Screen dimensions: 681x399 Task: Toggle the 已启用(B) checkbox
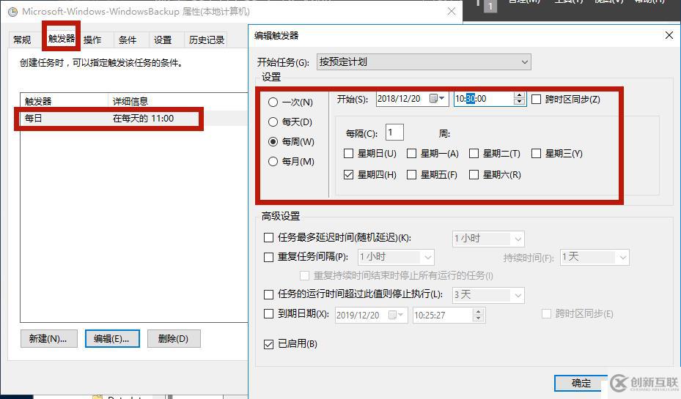click(268, 344)
